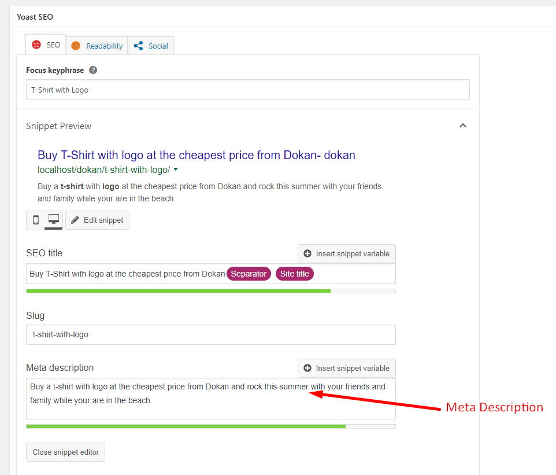Click the Meta description length progress bar
This screenshot has height=475, width=556.
click(x=210, y=426)
